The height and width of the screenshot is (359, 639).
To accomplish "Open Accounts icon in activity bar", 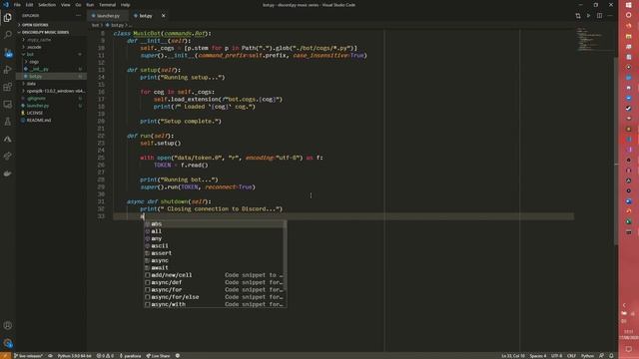I will (x=7, y=326).
